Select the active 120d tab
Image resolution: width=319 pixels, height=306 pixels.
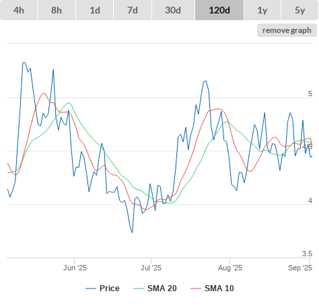pos(219,10)
